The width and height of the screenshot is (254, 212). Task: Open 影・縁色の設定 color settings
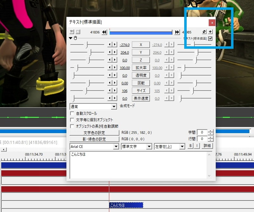(94, 139)
